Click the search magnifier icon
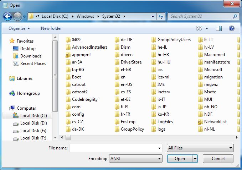The image size is (242, 170). pos(235,16)
